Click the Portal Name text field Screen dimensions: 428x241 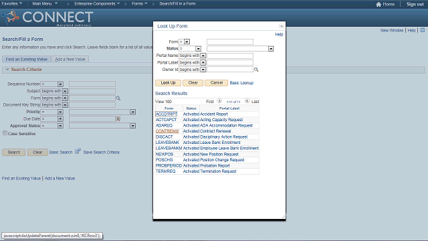coord(230,56)
